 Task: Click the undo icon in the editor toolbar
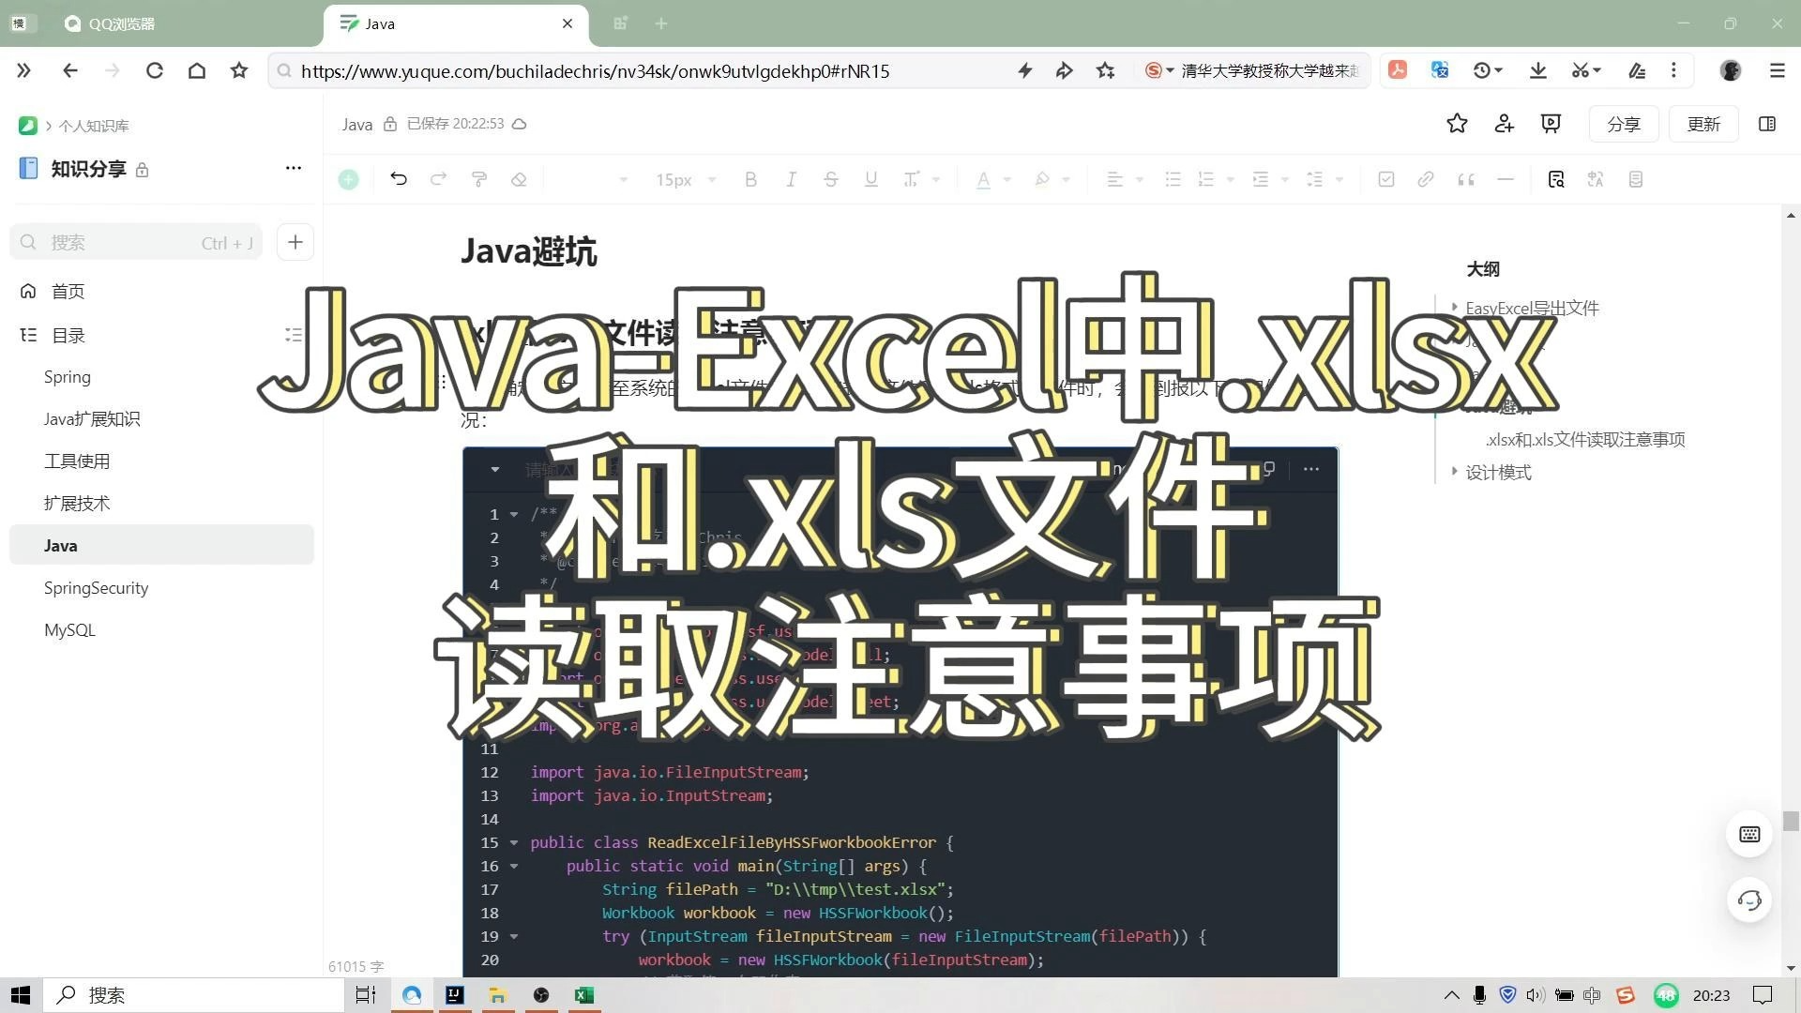398,179
